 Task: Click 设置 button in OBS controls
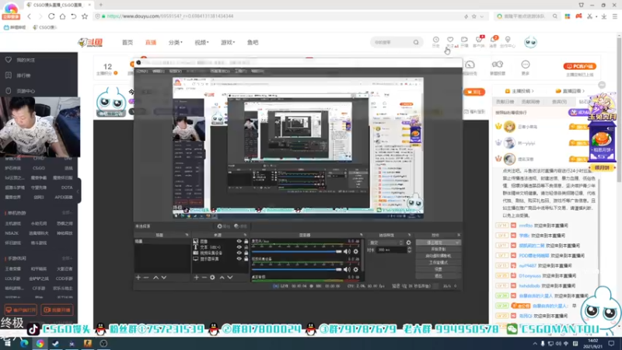[439, 269]
